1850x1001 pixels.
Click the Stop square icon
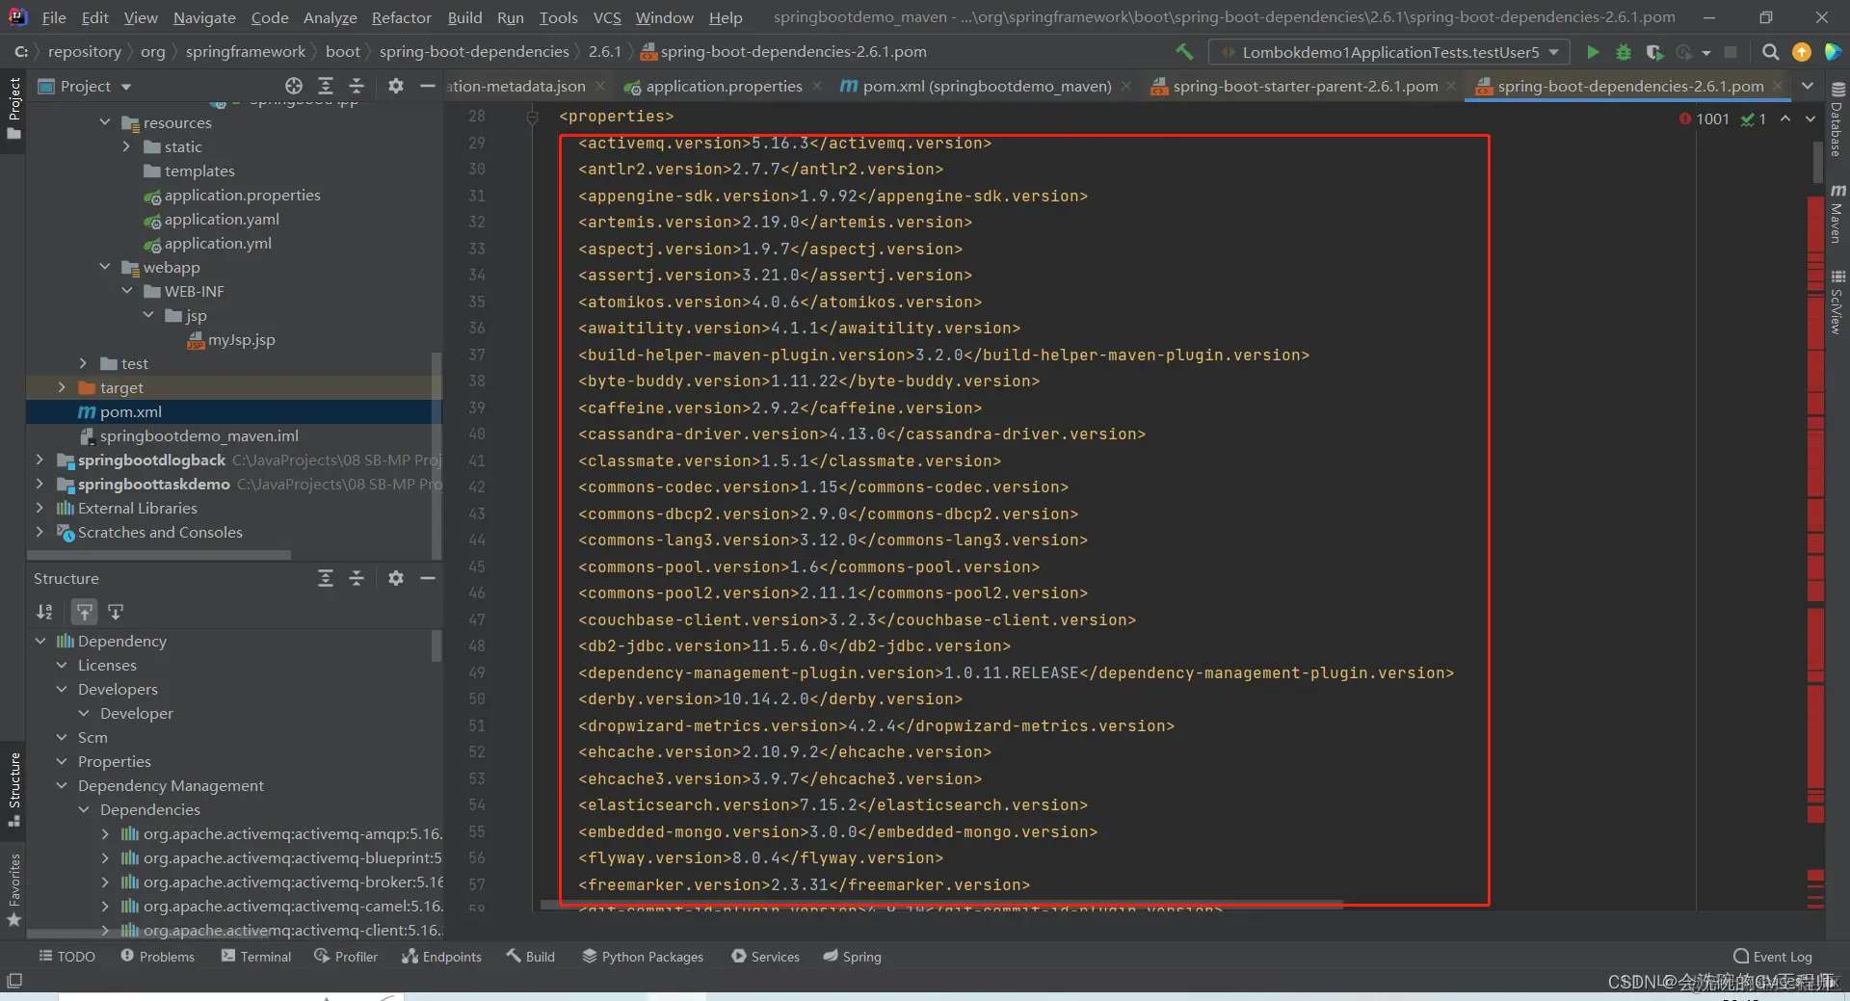1731,52
